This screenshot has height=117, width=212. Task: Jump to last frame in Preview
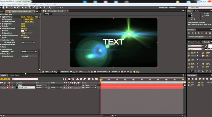[x=202, y=33]
